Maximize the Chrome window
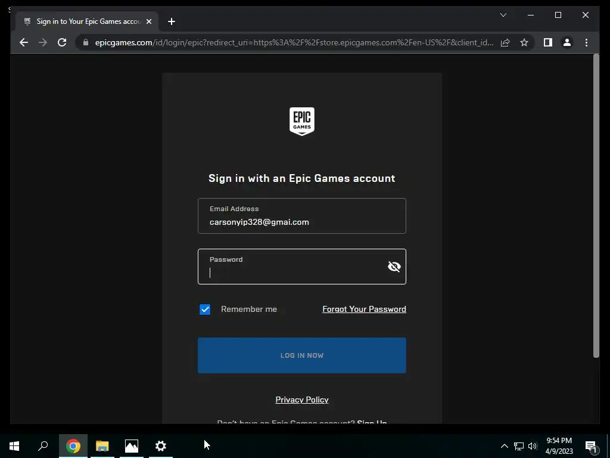Screen dimensions: 610x458 click(x=558, y=15)
